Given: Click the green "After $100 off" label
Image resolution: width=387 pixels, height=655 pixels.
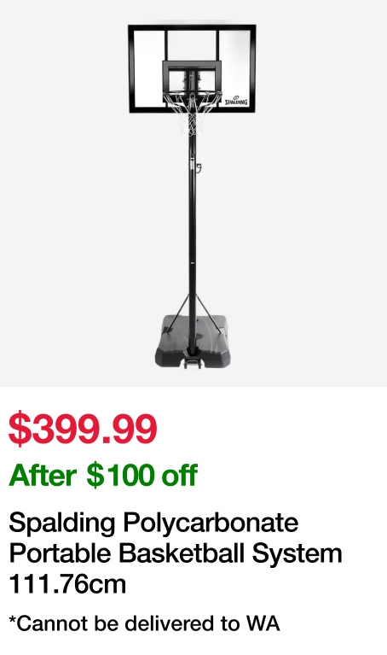Looking at the screenshot, I should click(x=103, y=476).
